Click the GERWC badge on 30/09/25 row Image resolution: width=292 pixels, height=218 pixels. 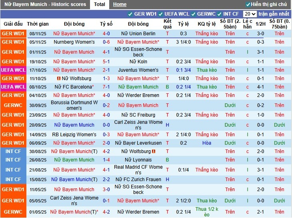click(13, 105)
